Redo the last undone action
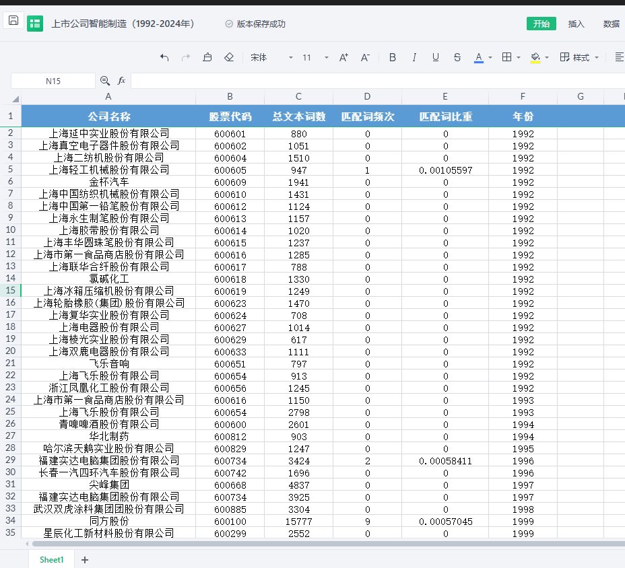The height and width of the screenshot is (568, 625). (x=186, y=58)
